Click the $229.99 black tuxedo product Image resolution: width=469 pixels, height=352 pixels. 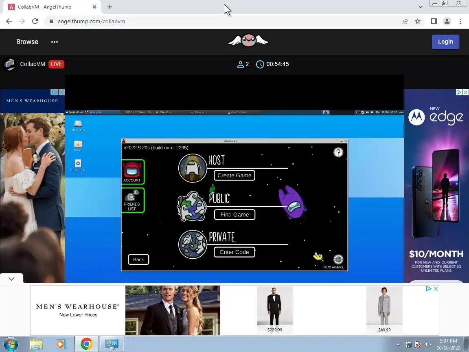pyautogui.click(x=274, y=310)
